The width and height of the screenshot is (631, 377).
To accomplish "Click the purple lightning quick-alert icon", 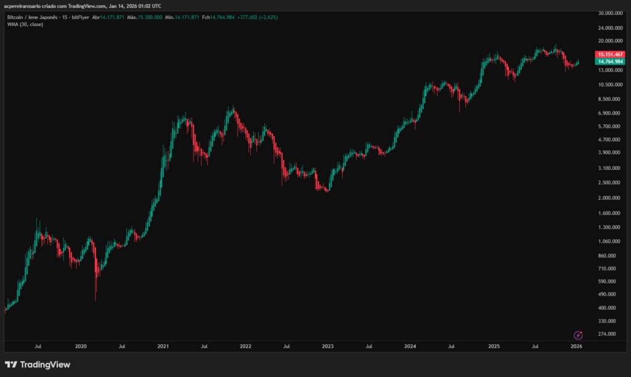I will pyautogui.click(x=578, y=334).
